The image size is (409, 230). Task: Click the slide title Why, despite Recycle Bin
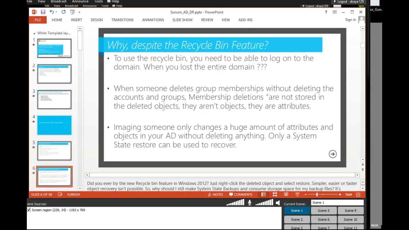(x=188, y=45)
